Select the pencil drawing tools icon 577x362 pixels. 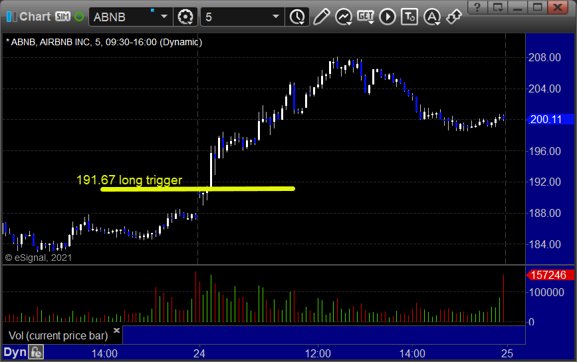321,17
